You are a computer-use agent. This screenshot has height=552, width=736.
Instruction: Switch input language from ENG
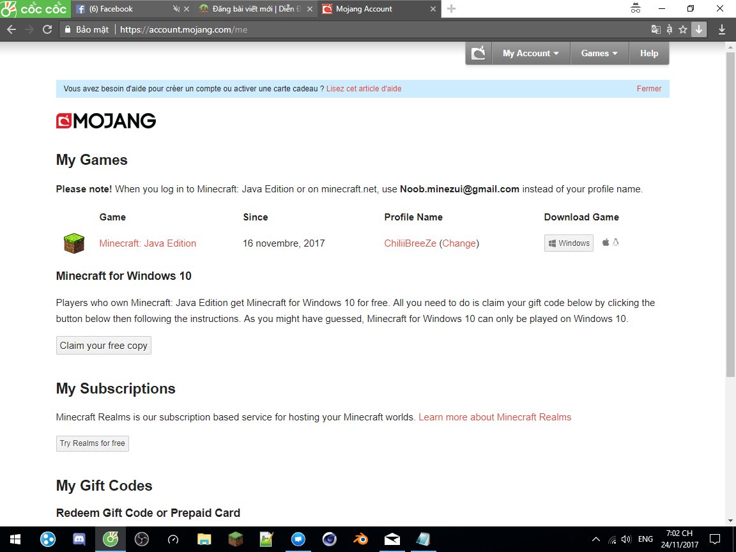tap(645, 539)
